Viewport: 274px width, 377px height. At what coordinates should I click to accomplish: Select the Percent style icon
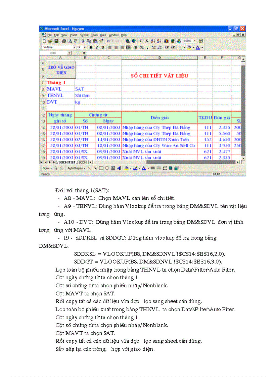(x=141, y=47)
